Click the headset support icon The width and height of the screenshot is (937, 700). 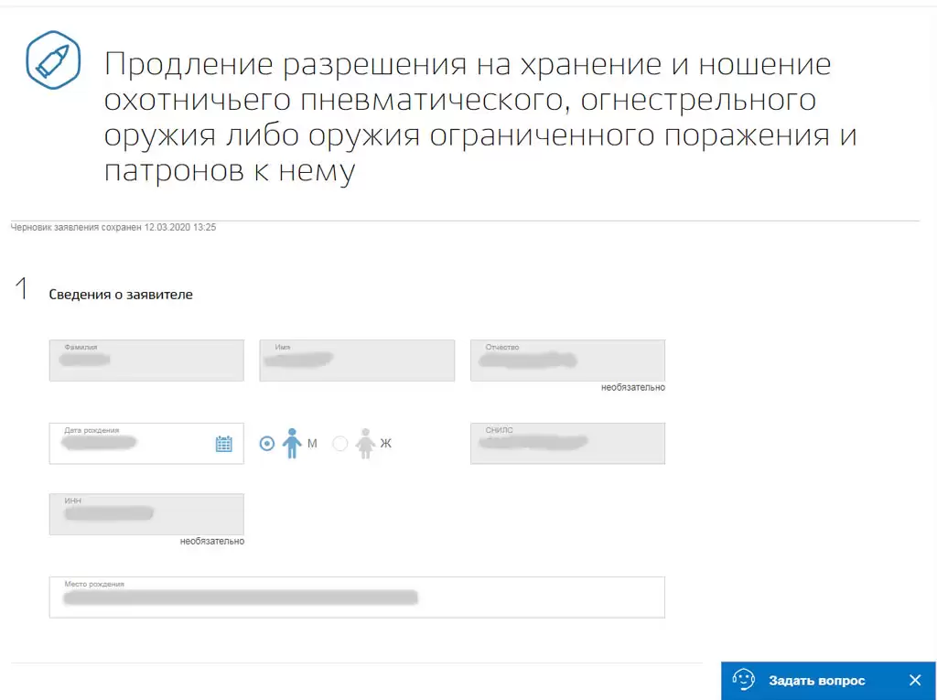click(x=744, y=681)
